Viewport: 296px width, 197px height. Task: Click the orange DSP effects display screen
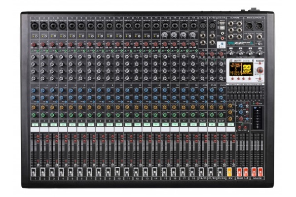click(241, 70)
